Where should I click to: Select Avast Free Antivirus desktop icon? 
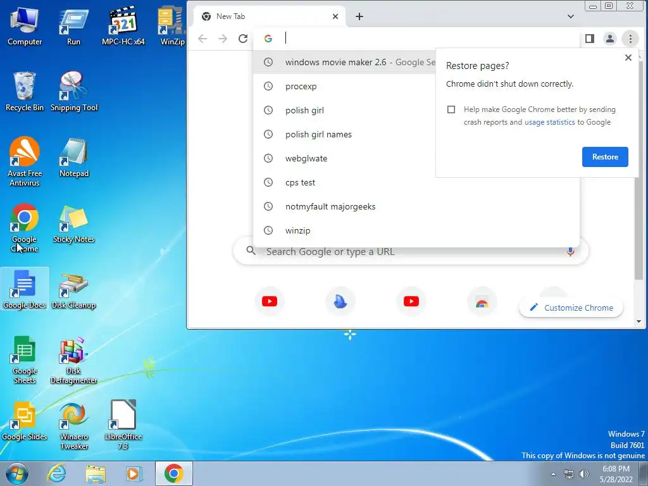25,161
